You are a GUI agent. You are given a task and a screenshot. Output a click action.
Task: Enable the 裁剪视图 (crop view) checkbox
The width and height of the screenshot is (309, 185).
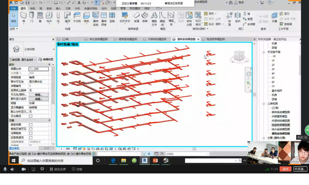click(31, 125)
